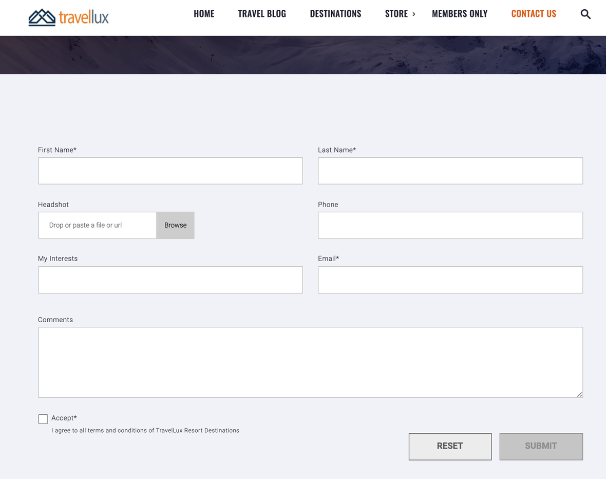Check the Accept terms checkbox
The image size is (606, 479).
tap(43, 419)
